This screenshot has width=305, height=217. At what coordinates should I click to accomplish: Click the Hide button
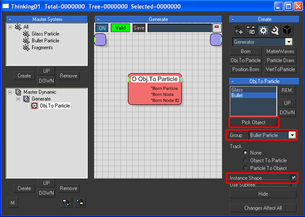(263, 194)
